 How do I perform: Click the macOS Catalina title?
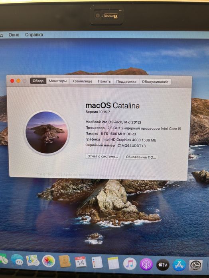[x=112, y=105]
